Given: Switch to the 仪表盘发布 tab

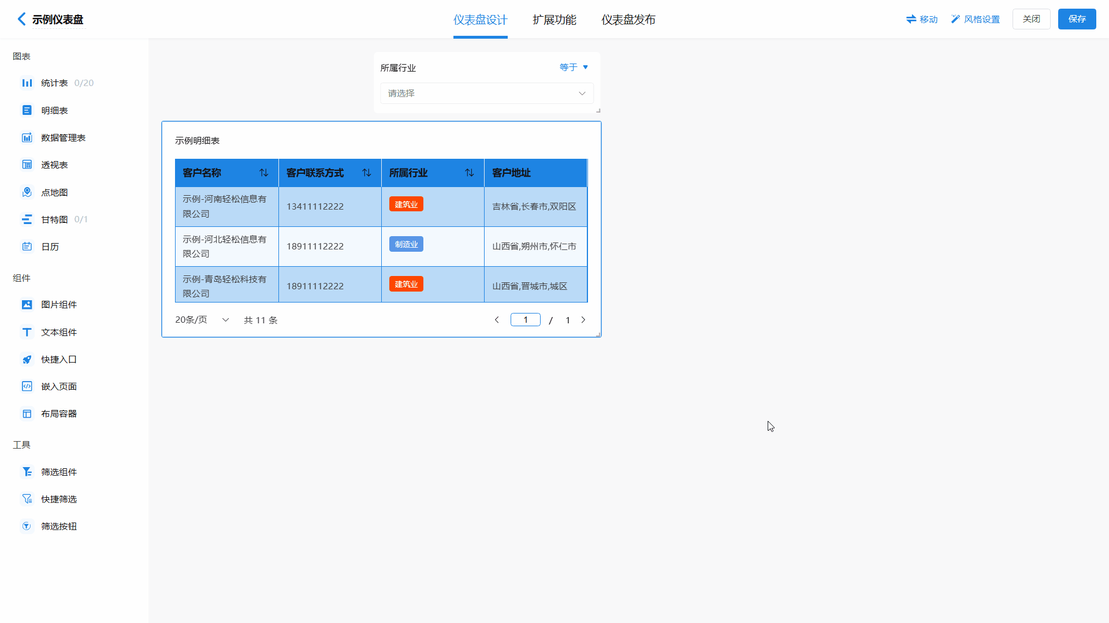Looking at the screenshot, I should 628,20.
